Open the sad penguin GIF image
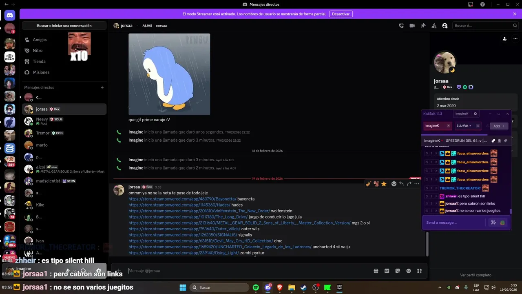The height and width of the screenshot is (294, 522). (169, 74)
